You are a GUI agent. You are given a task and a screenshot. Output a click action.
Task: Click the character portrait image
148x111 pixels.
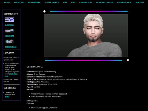[x=86, y=35]
